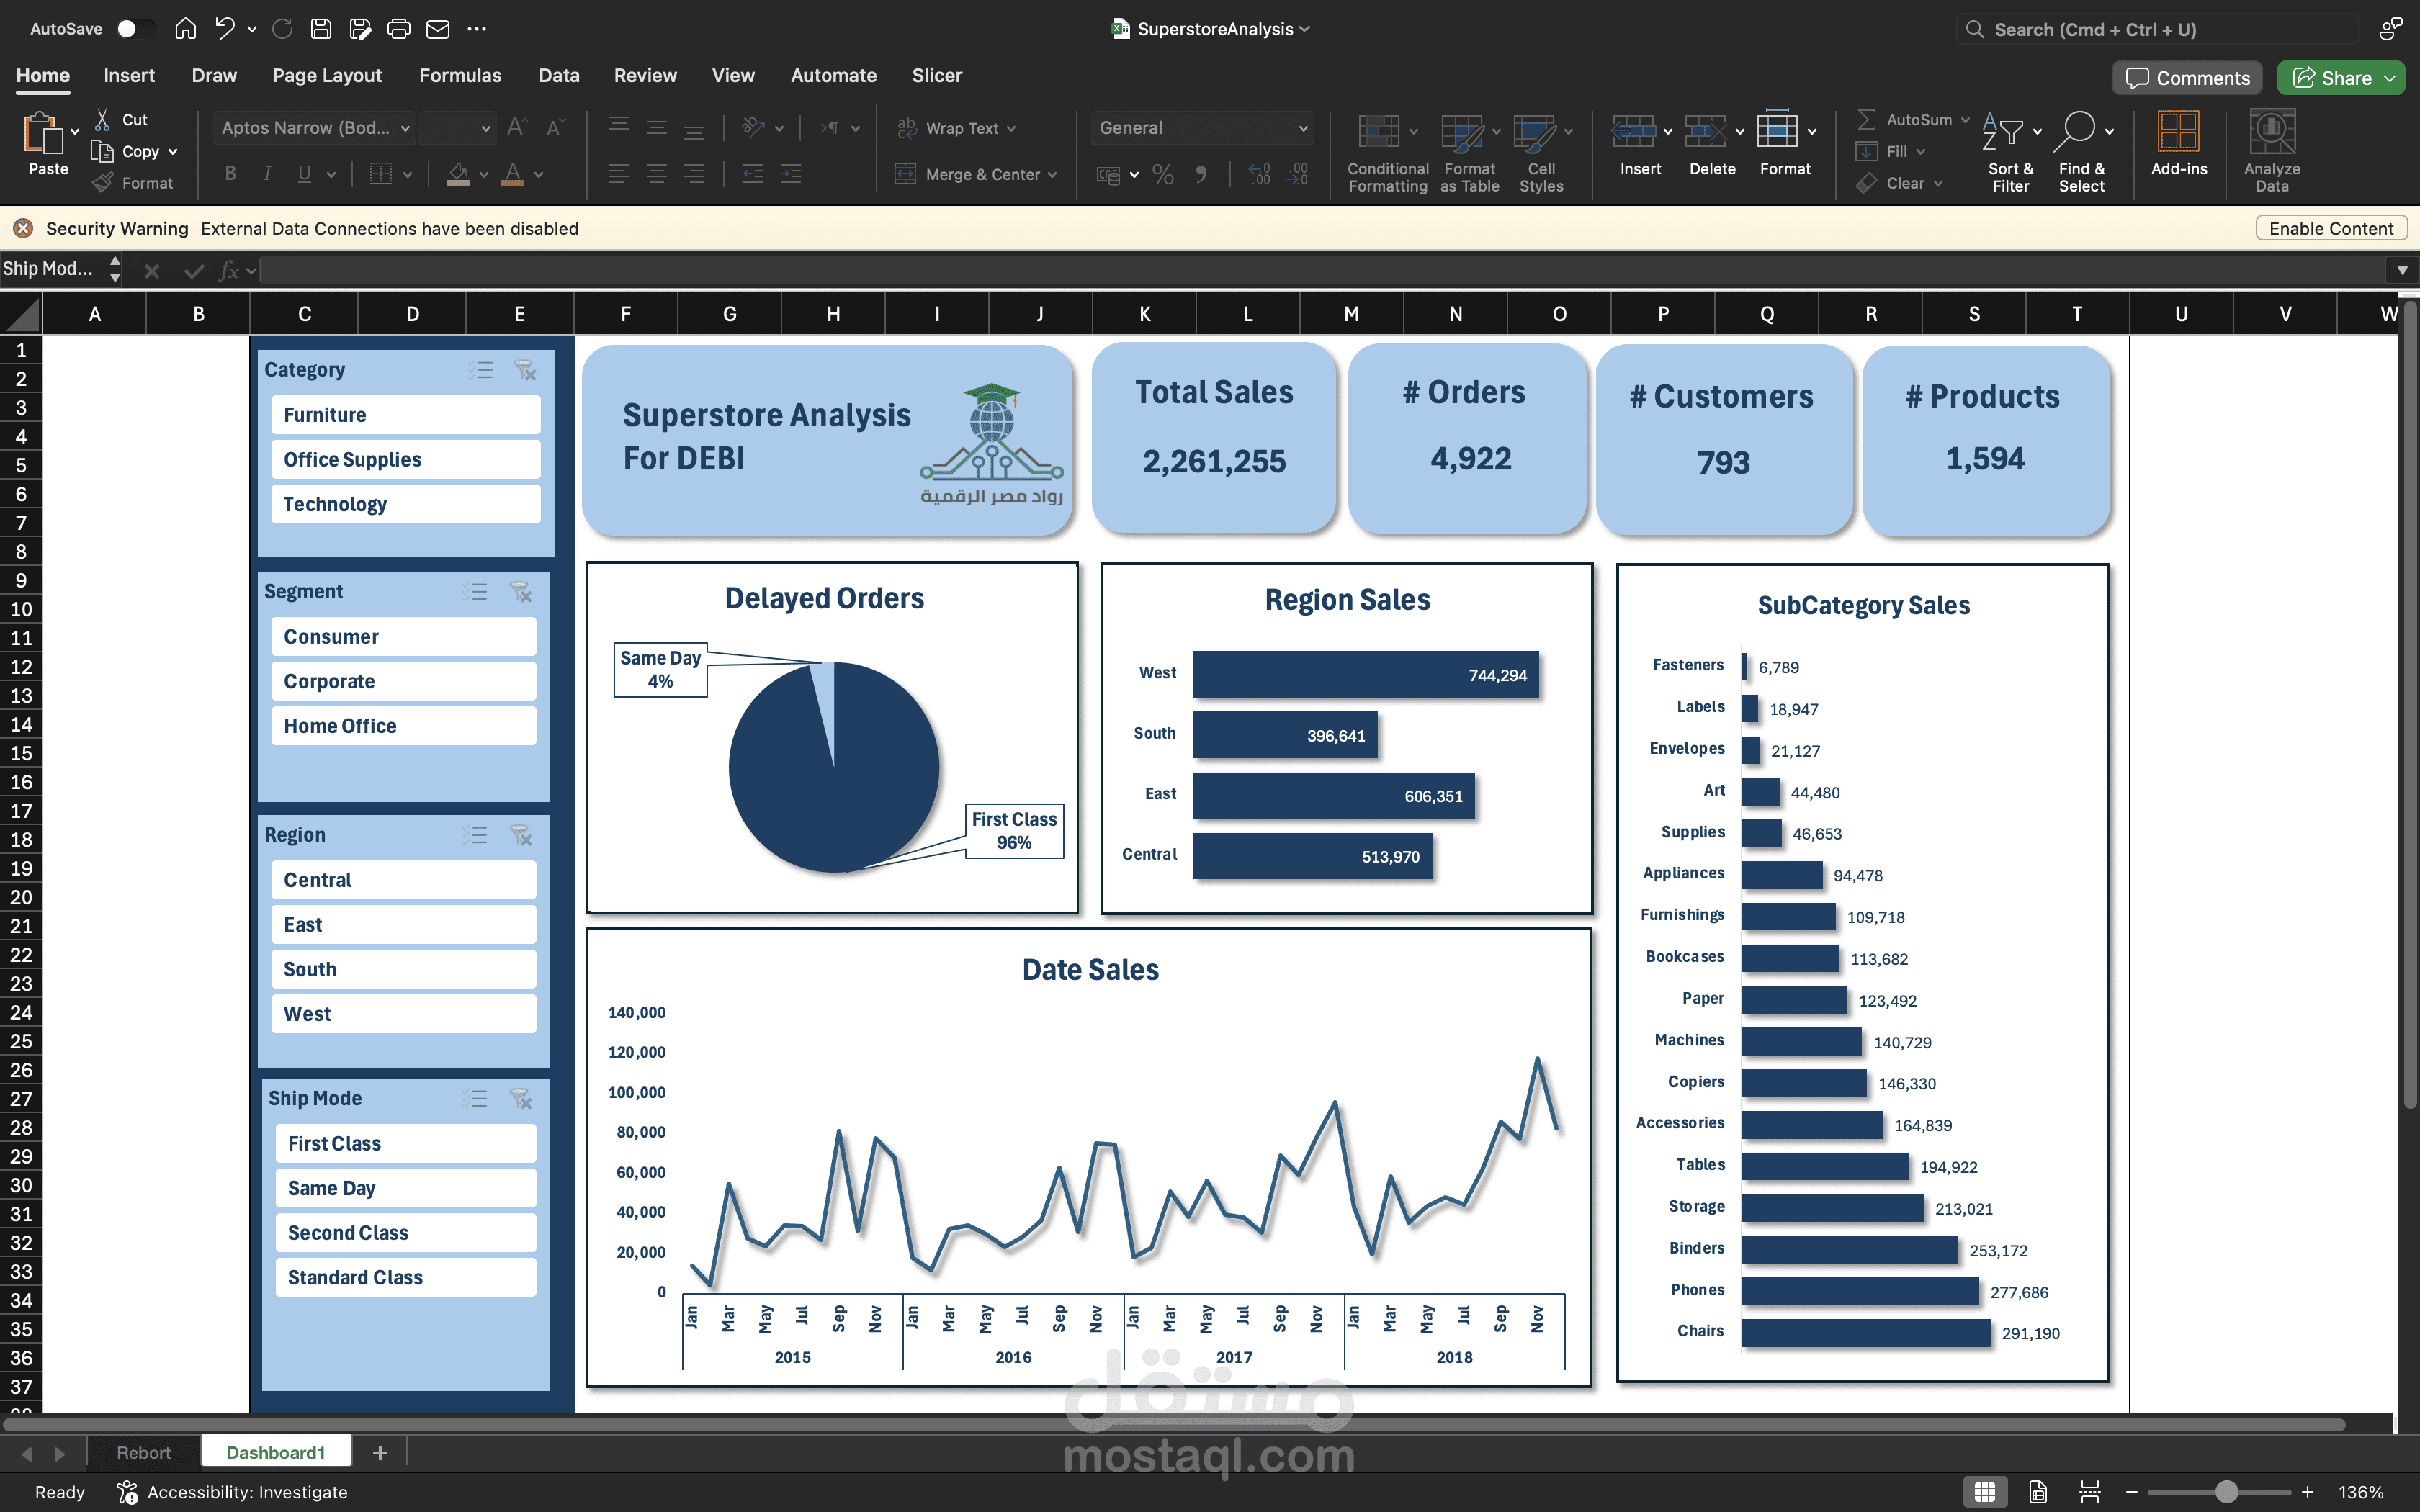Open the General number format dropdown
Image resolution: width=2420 pixels, height=1512 pixels.
click(1303, 128)
